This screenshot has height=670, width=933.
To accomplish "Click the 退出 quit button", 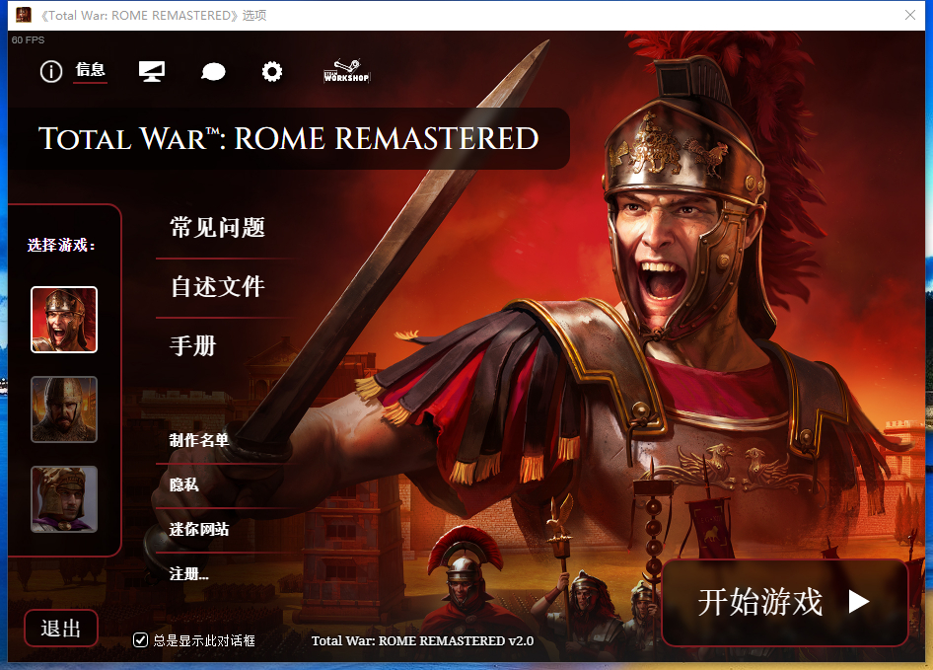I will click(61, 629).
